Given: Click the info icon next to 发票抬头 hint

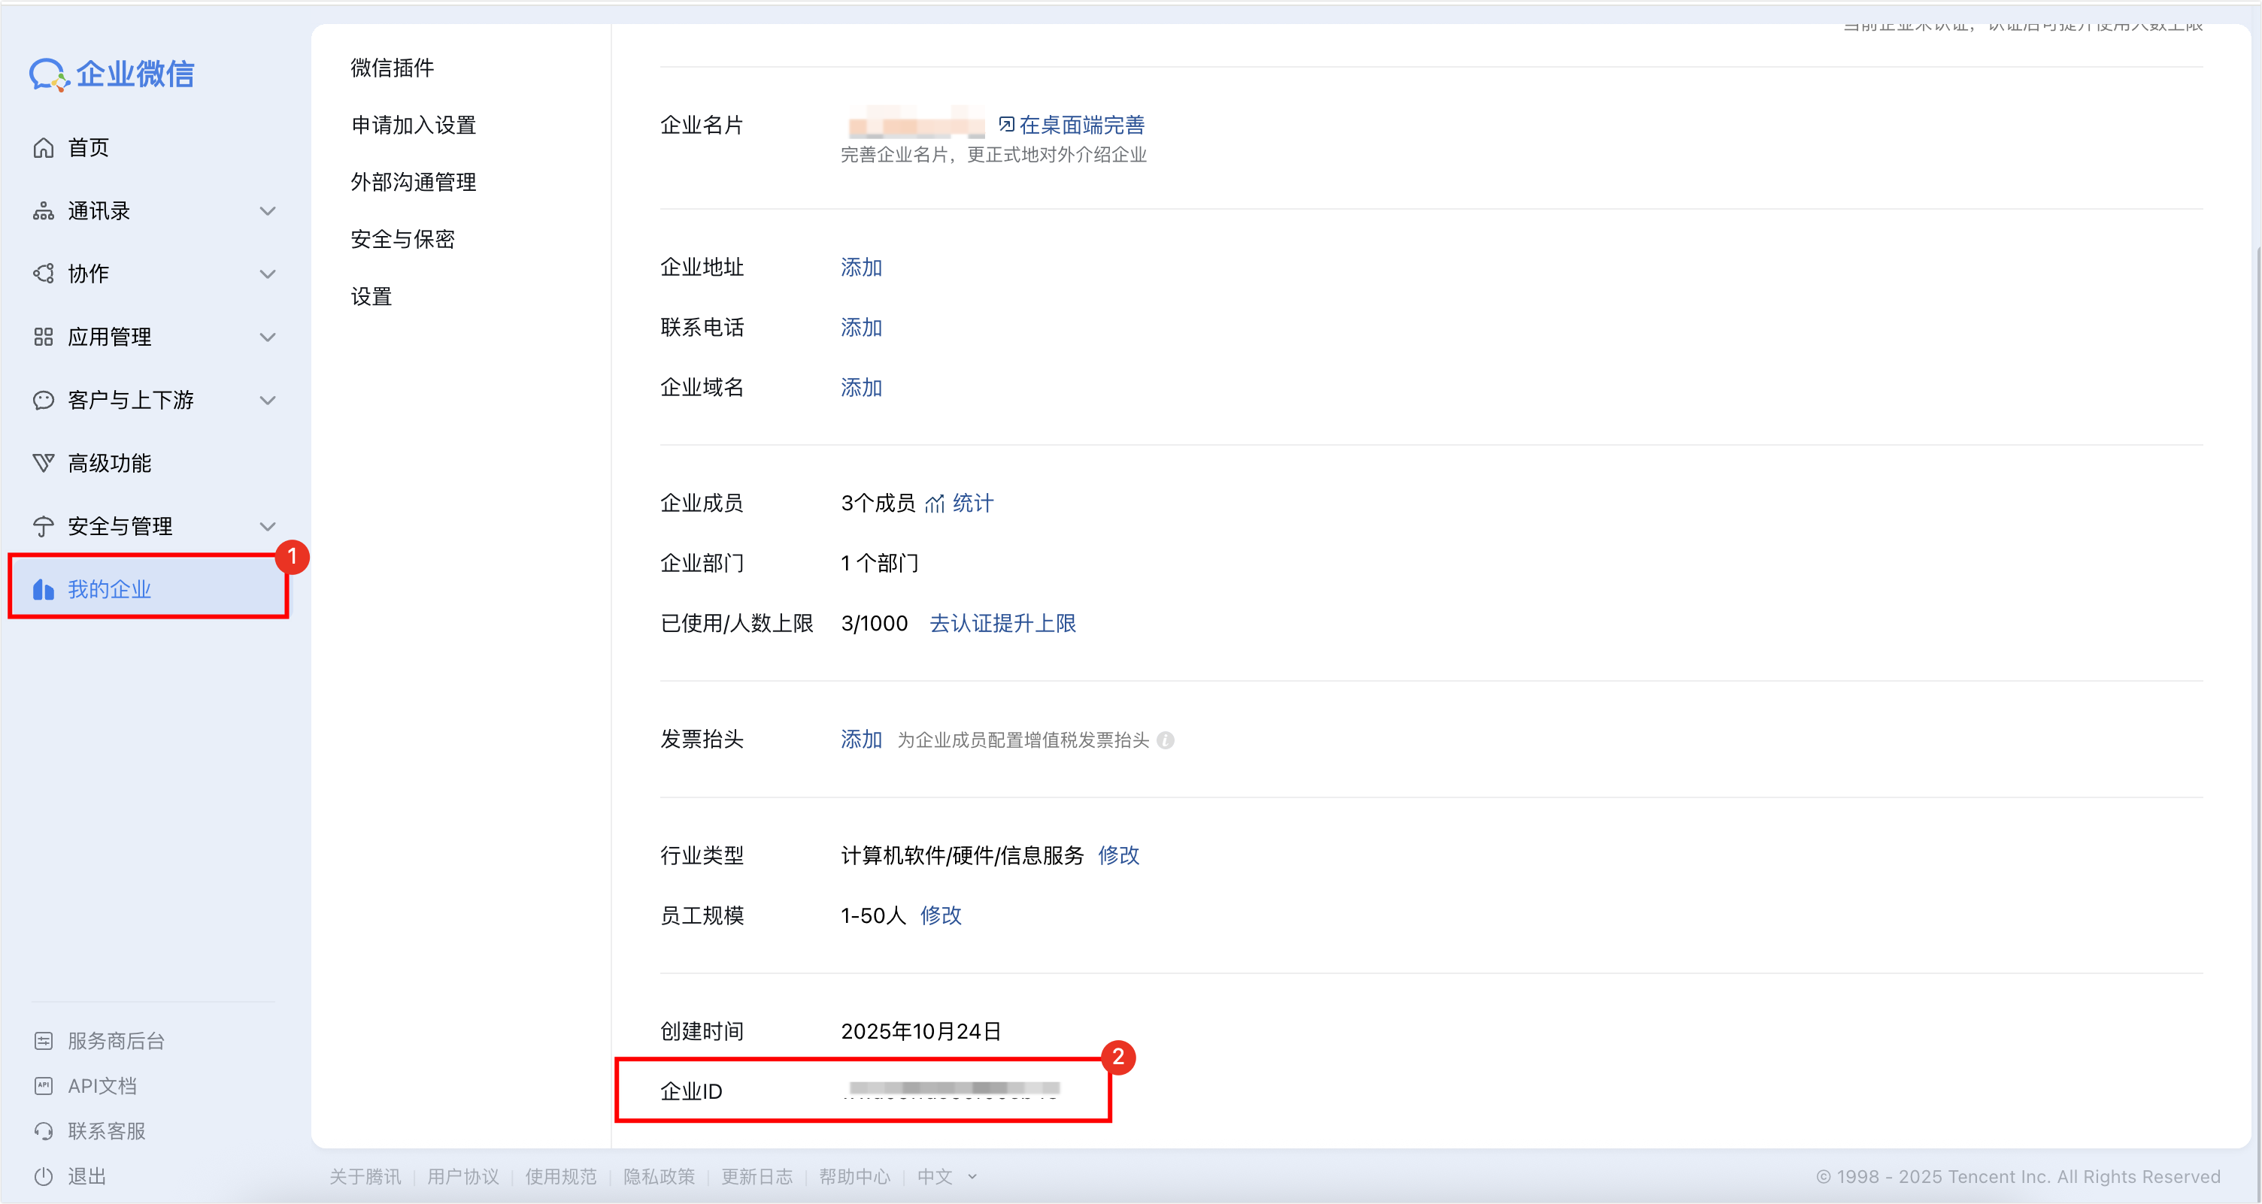Looking at the screenshot, I should pos(1166,740).
